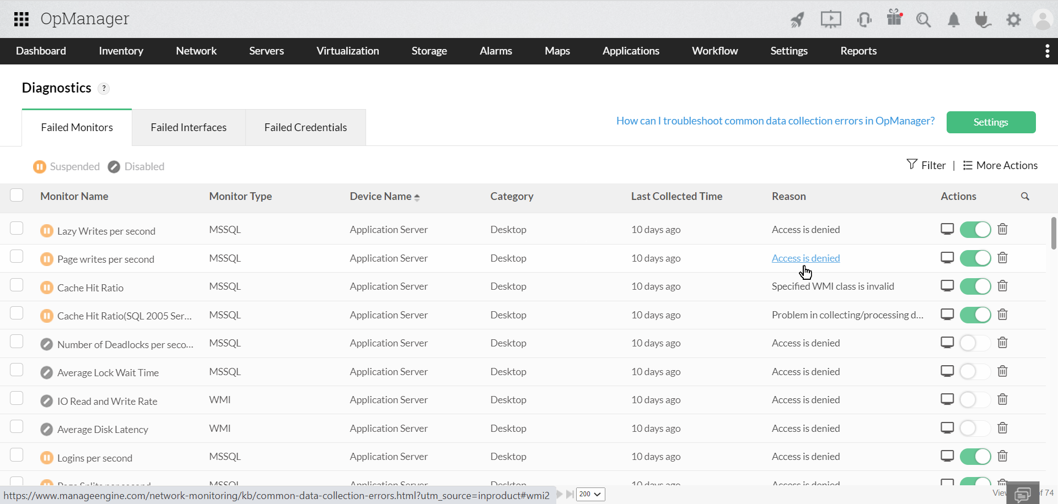Delete the IO Read and Write Rate monitor
The height and width of the screenshot is (504, 1058).
1003,399
